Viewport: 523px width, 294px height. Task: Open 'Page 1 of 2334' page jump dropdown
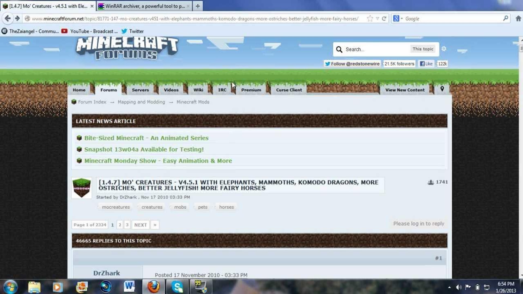(90, 225)
